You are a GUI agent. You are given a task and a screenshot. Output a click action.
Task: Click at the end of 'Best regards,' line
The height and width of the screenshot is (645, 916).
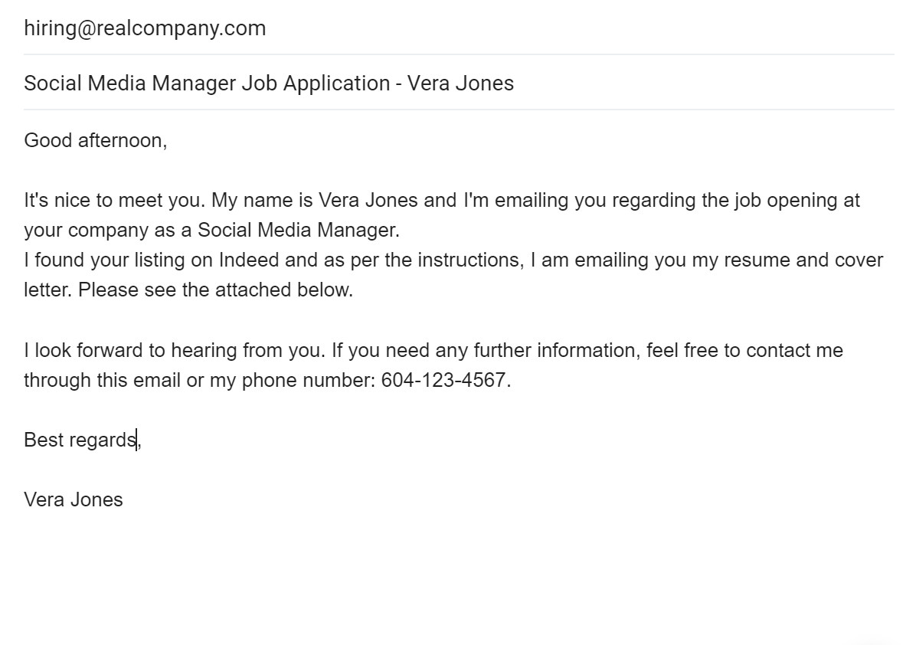[142, 440]
